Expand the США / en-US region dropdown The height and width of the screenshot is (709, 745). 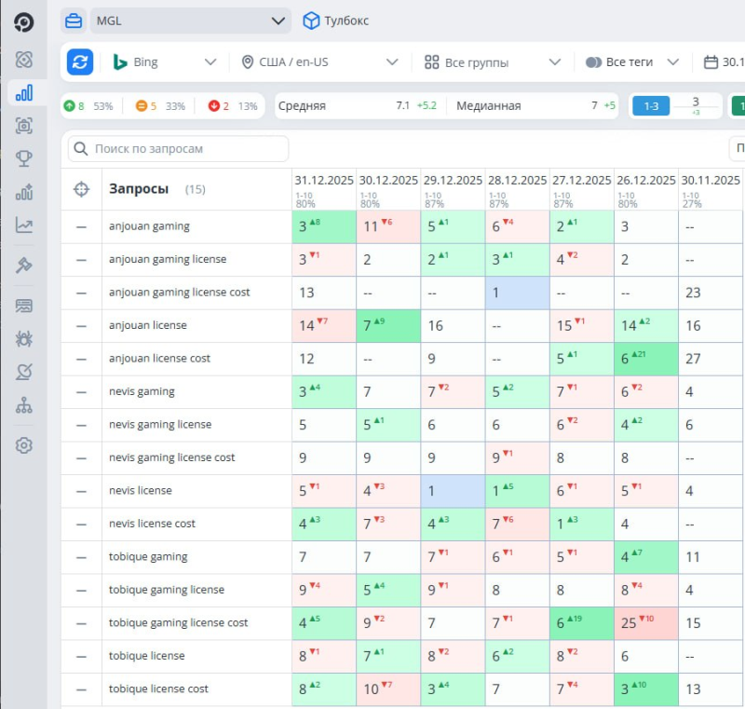[319, 62]
